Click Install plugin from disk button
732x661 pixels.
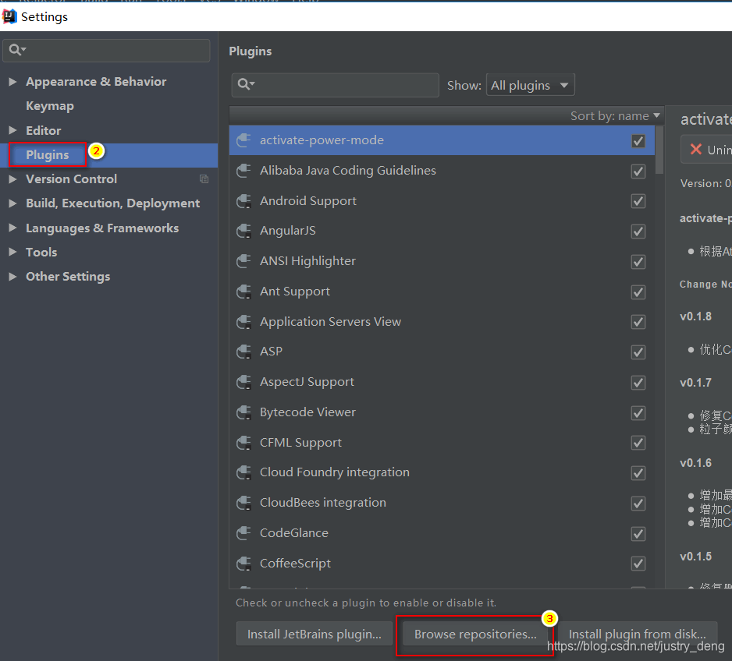637,634
